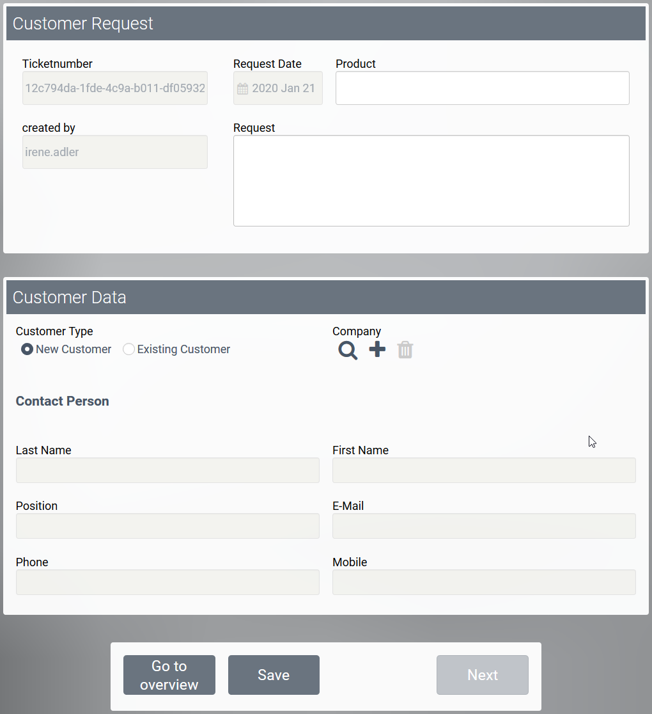This screenshot has height=714, width=652.
Task: Select the Mobile input field
Action: pos(484,582)
